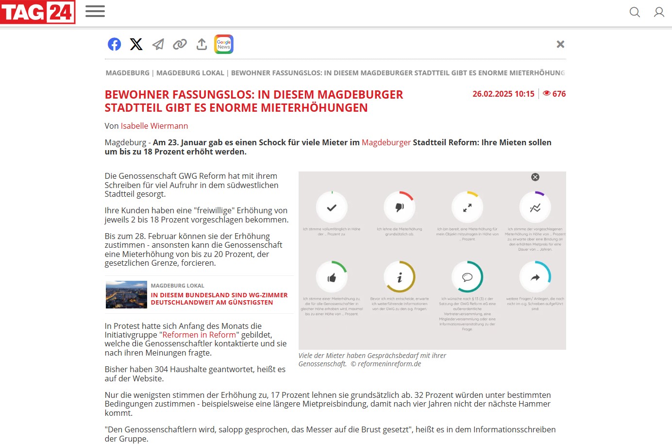Open the search magnifier icon
Viewport: 672px width, 444px height.
[x=635, y=12]
